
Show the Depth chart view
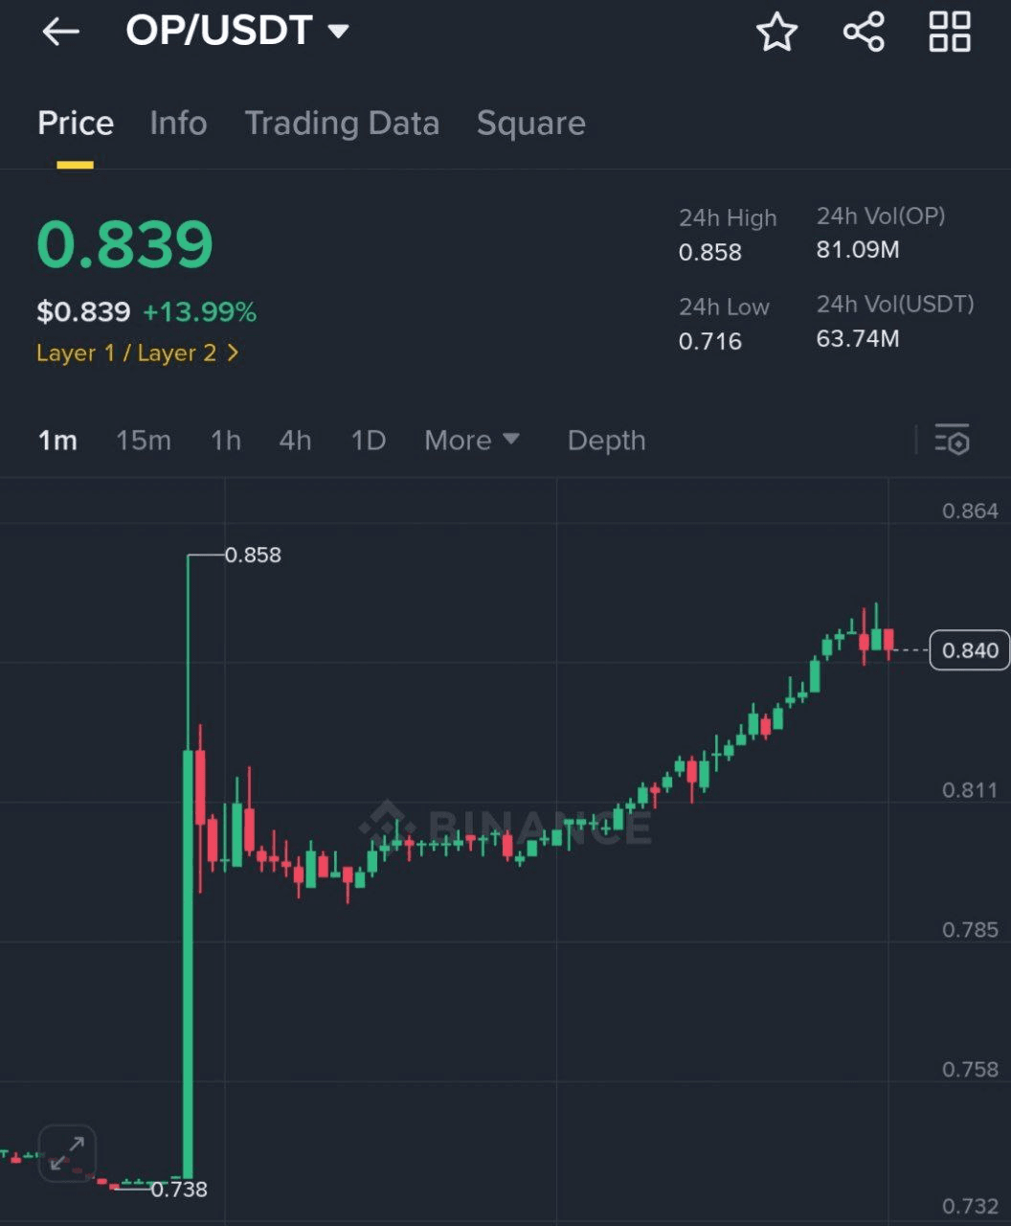(606, 441)
